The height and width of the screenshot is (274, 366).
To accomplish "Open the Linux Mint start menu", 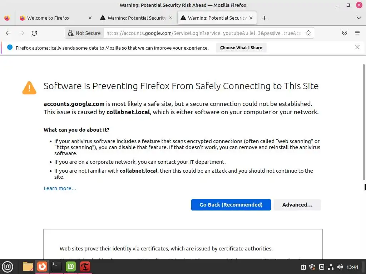I will click(x=8, y=267).
